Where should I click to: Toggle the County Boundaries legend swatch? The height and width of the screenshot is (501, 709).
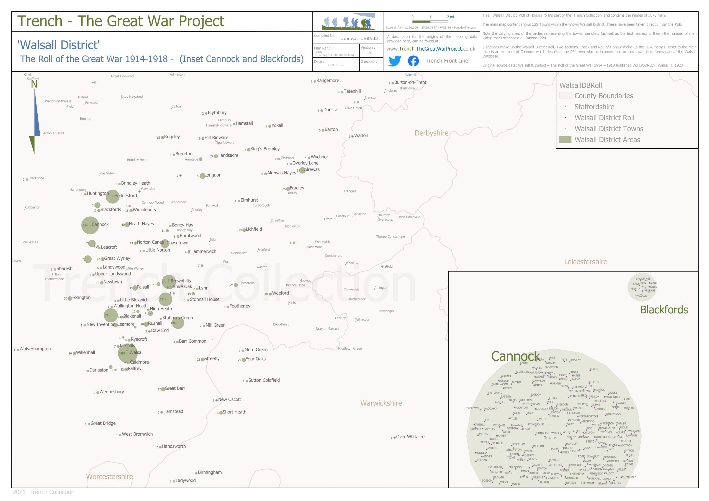[566, 96]
